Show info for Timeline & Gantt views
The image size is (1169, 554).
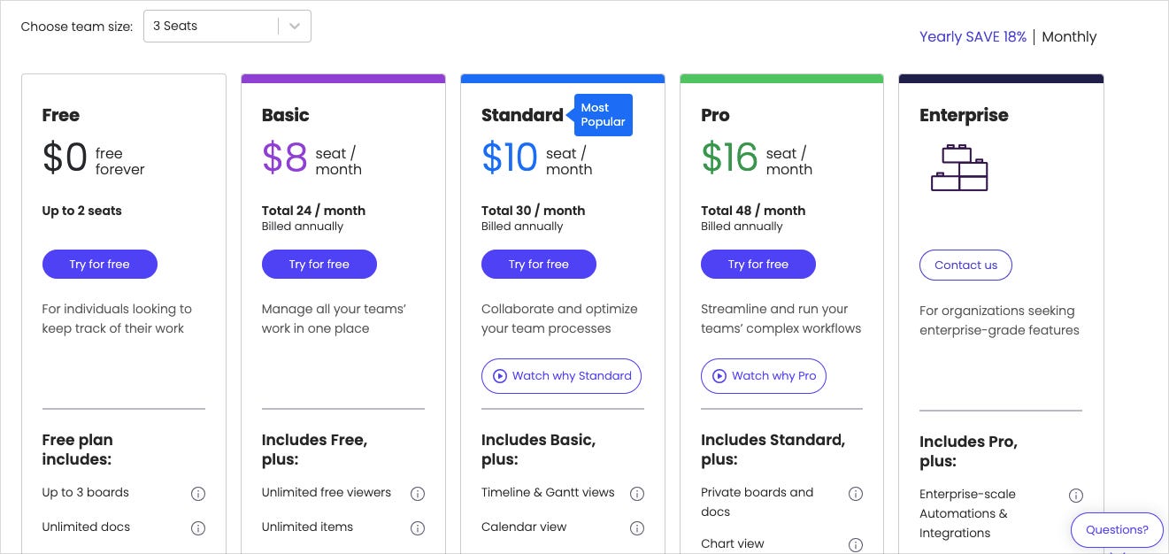pos(637,494)
